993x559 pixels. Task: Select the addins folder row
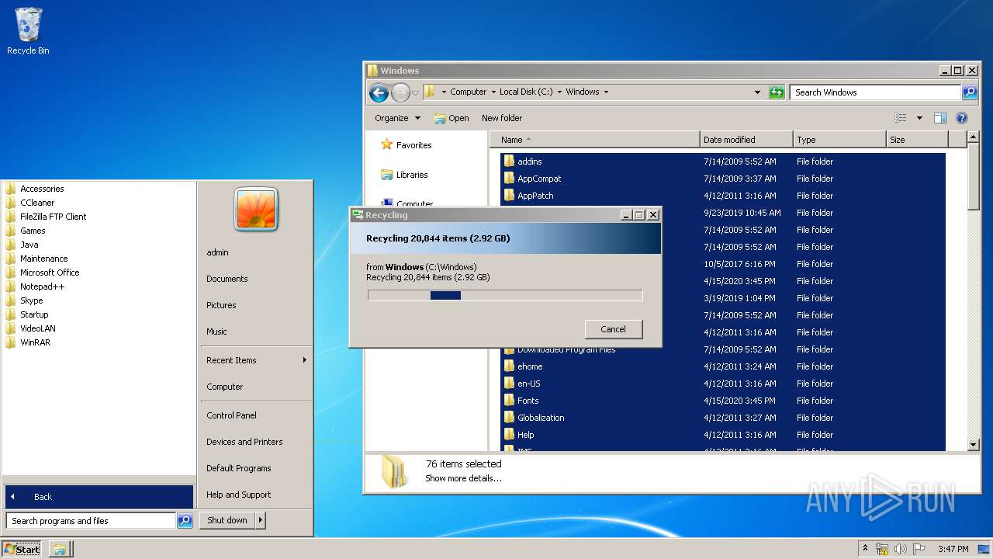(x=723, y=161)
